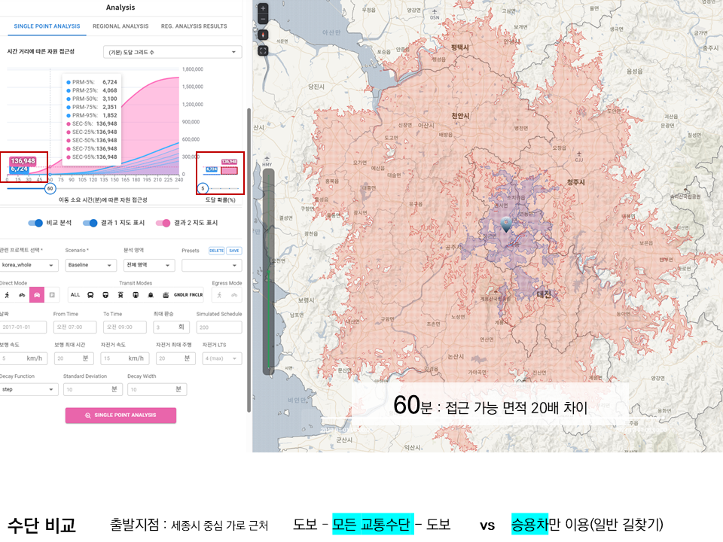Click the 136,948 value label on chart

23,161
